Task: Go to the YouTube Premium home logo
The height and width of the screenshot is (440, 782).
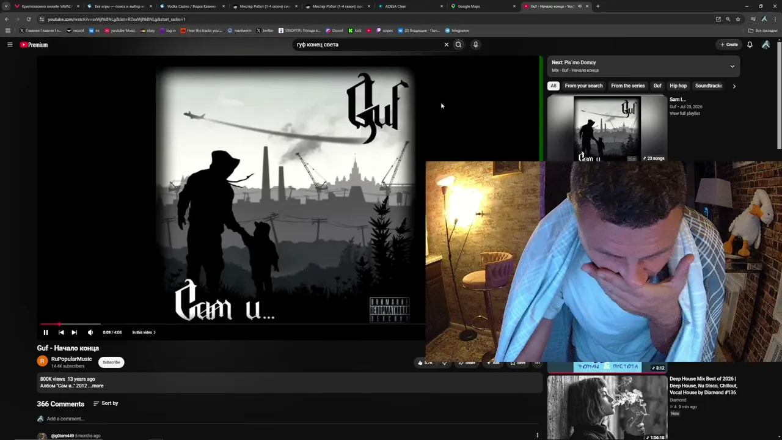Action: coord(34,45)
